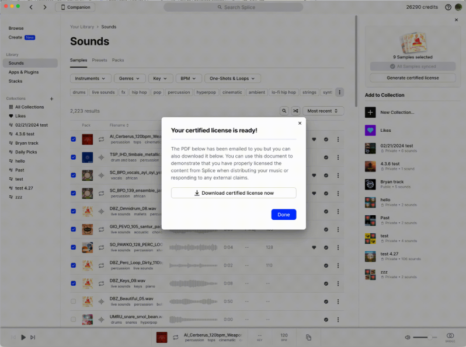Image resolution: width=466 pixels, height=347 pixels.
Task: Filter by the hyperpop tag
Action: point(206,92)
